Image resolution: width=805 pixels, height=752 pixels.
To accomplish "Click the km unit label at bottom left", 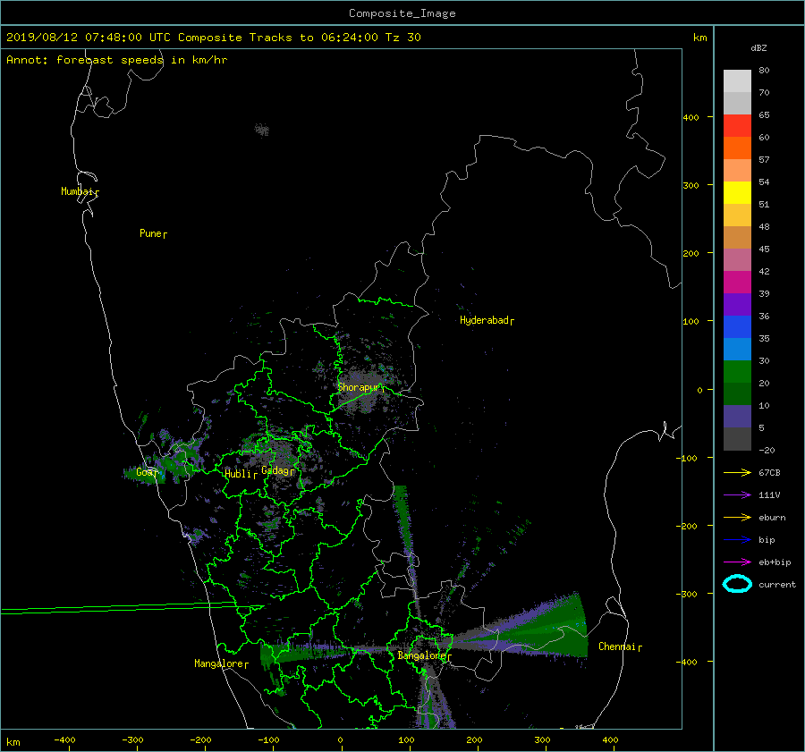I will coord(13,742).
